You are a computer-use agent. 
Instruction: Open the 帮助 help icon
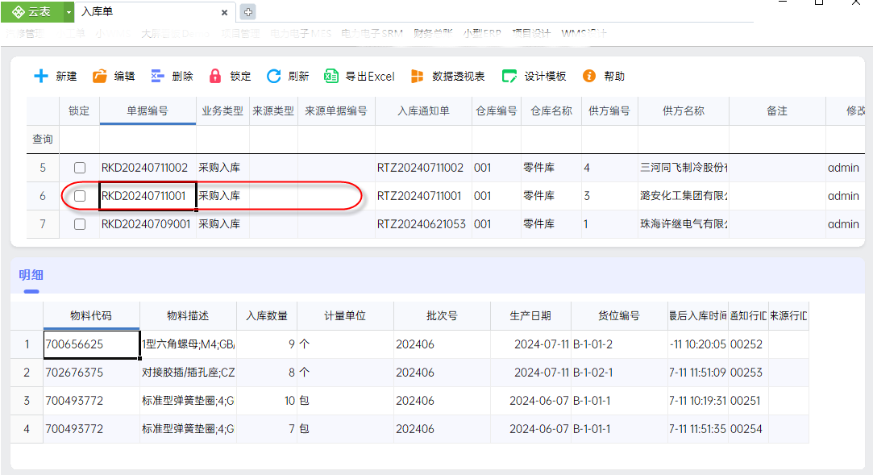click(x=589, y=77)
